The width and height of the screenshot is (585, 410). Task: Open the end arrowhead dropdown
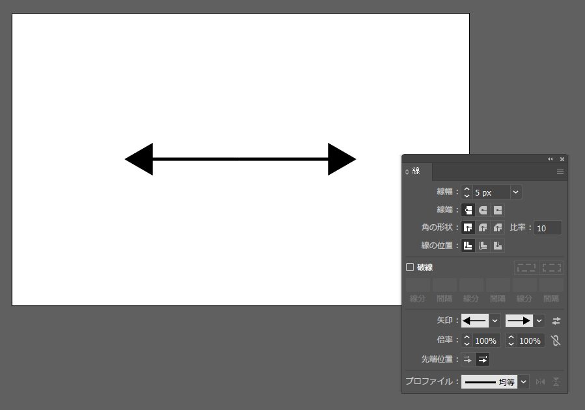coord(539,321)
